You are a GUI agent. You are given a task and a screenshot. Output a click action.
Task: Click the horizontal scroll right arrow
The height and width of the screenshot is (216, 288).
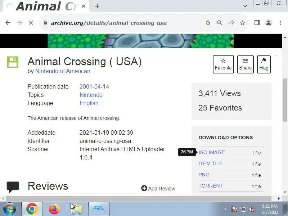point(279,198)
